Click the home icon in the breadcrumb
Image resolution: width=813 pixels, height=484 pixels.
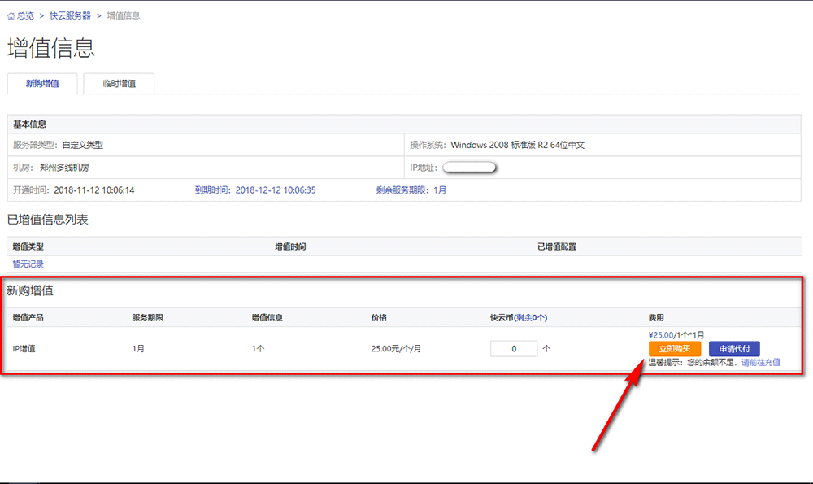pos(11,15)
